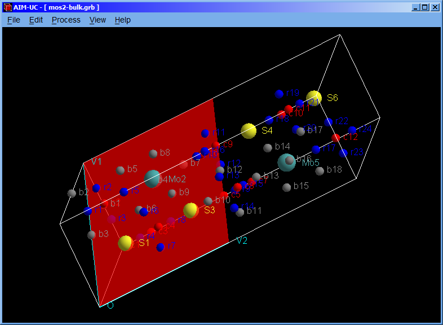Screen dimensions: 443x325
Task: Open the File menu
Action: pos(14,20)
